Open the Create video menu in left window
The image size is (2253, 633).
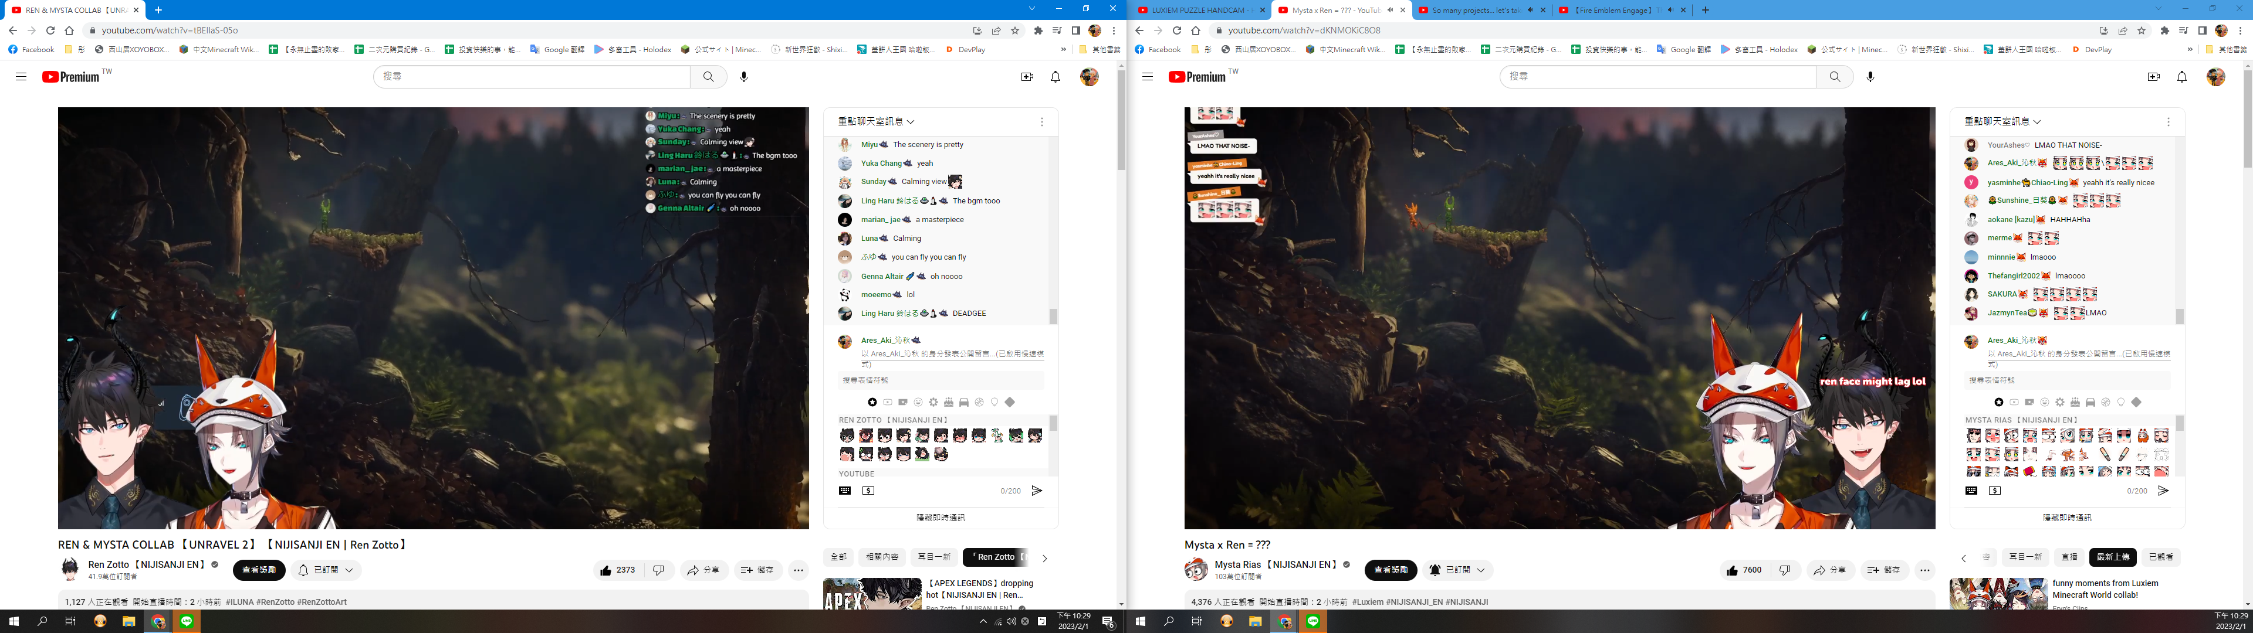(1027, 77)
